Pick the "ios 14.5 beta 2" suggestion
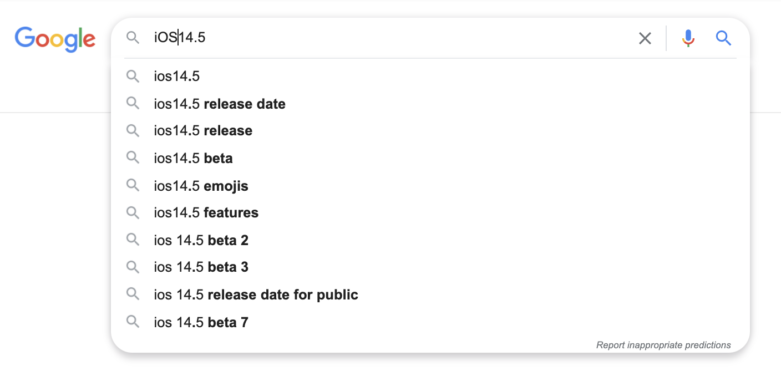The image size is (781, 376). pyautogui.click(x=201, y=240)
